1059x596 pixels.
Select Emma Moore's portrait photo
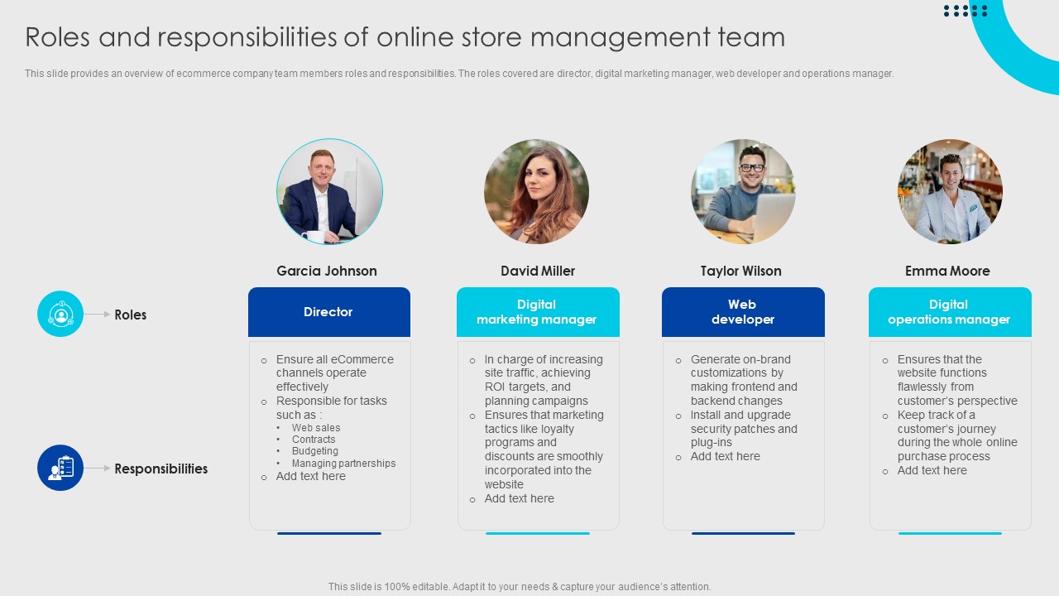950,191
